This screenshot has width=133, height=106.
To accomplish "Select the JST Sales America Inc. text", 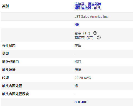I will coord(92,17).
